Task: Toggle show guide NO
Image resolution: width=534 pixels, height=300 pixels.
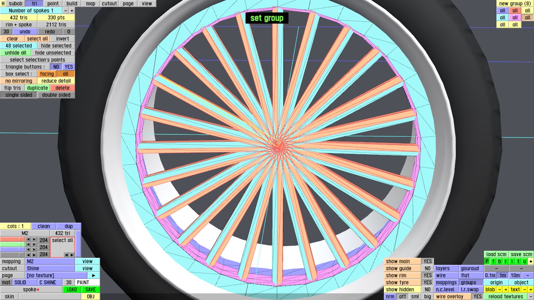Action: [428, 268]
